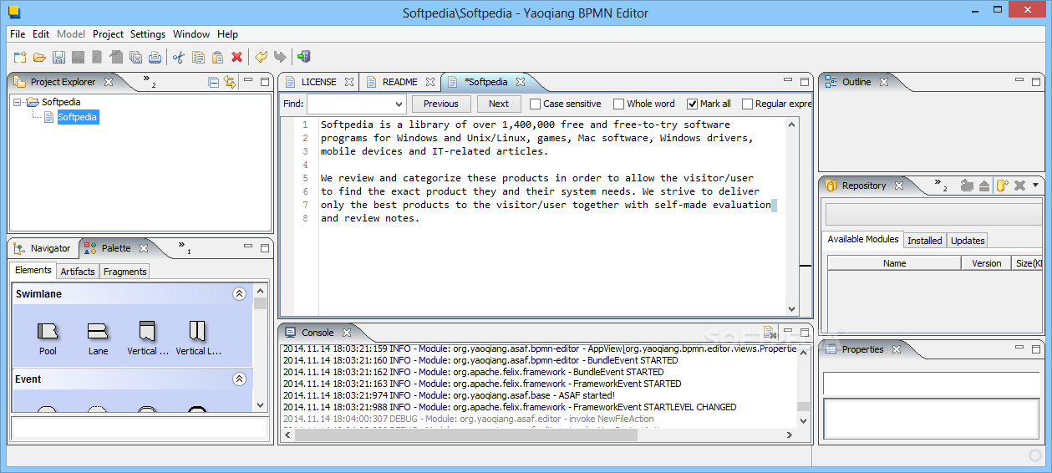The height and width of the screenshot is (473, 1052).
Task: Open the Help menu
Action: pyautogui.click(x=227, y=34)
